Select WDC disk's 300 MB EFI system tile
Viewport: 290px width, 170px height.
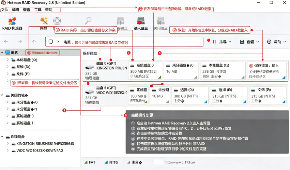coord(138,95)
